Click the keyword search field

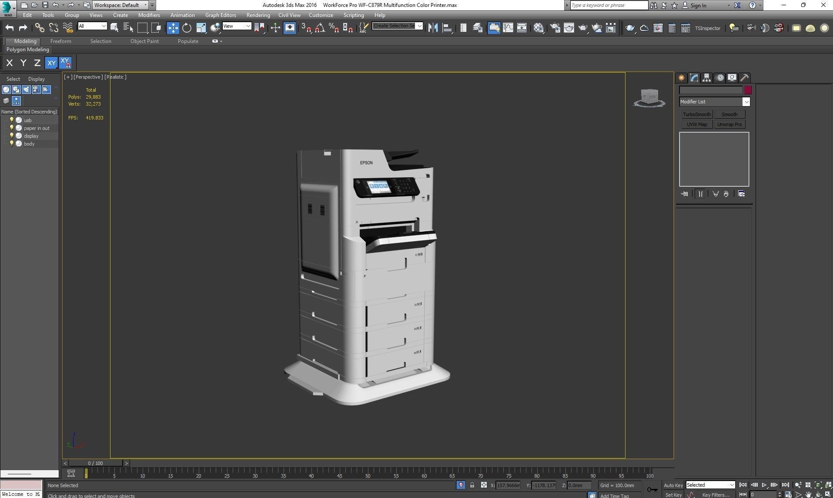tap(609, 5)
